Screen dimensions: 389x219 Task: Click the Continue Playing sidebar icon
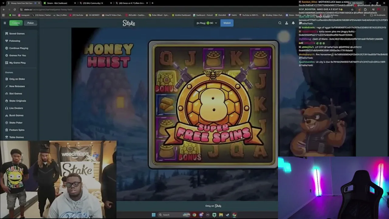(x=7, y=48)
